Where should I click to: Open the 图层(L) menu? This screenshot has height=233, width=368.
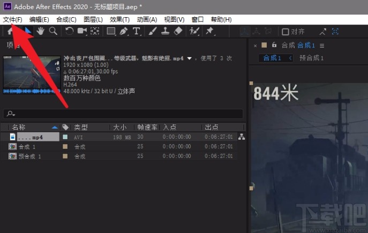click(93, 19)
